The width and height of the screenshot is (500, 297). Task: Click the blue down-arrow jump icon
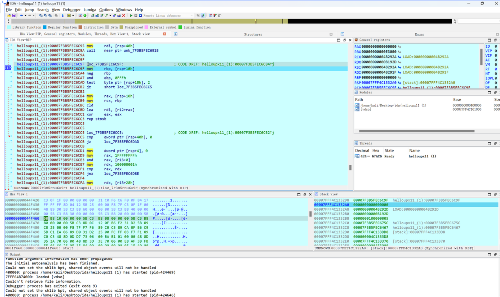pyautogui.click(x=63, y=16)
